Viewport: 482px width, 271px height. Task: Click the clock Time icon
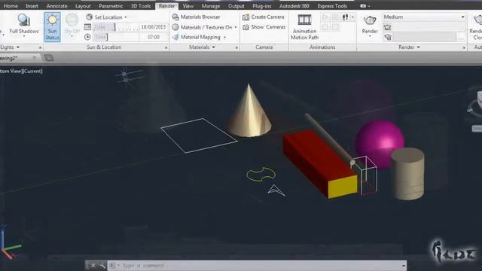coord(87,37)
